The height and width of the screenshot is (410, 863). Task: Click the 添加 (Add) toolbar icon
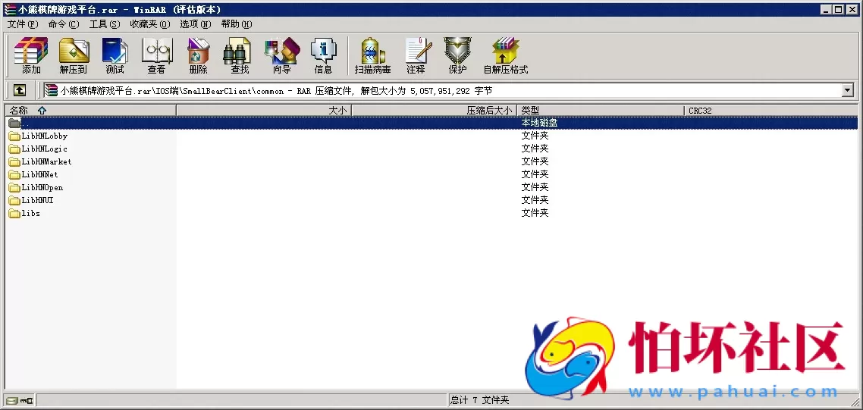click(x=31, y=55)
